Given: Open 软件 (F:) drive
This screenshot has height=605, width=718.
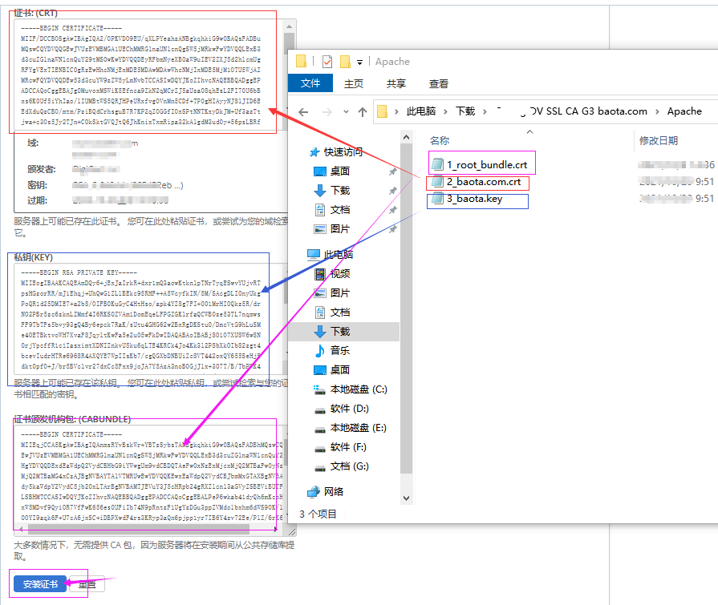Looking at the screenshot, I should (341, 447).
